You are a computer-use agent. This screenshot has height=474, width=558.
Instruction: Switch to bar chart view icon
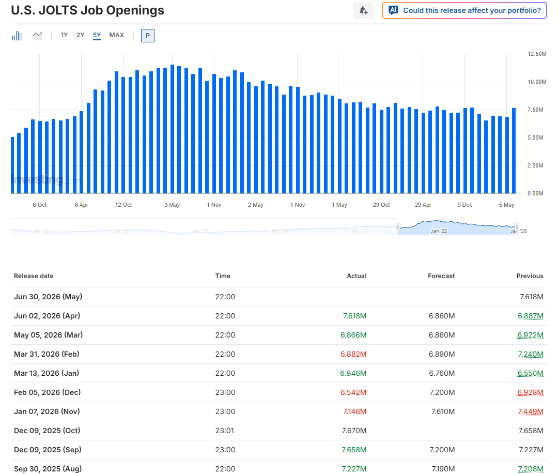[17, 36]
